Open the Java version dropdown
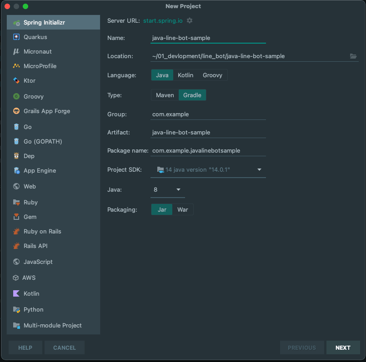 pos(168,190)
